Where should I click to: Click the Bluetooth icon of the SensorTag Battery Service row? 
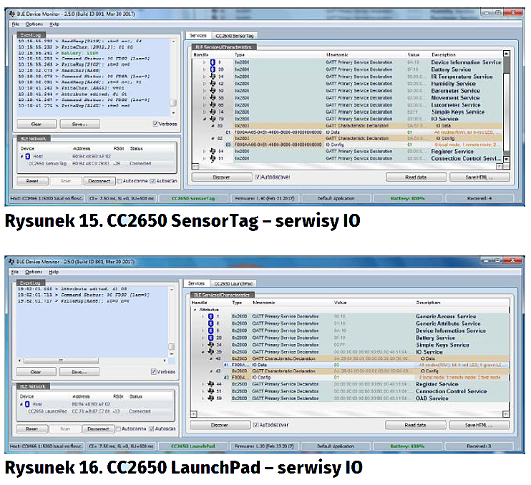[x=213, y=69]
